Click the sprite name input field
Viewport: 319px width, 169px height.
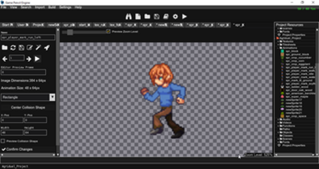(28, 37)
